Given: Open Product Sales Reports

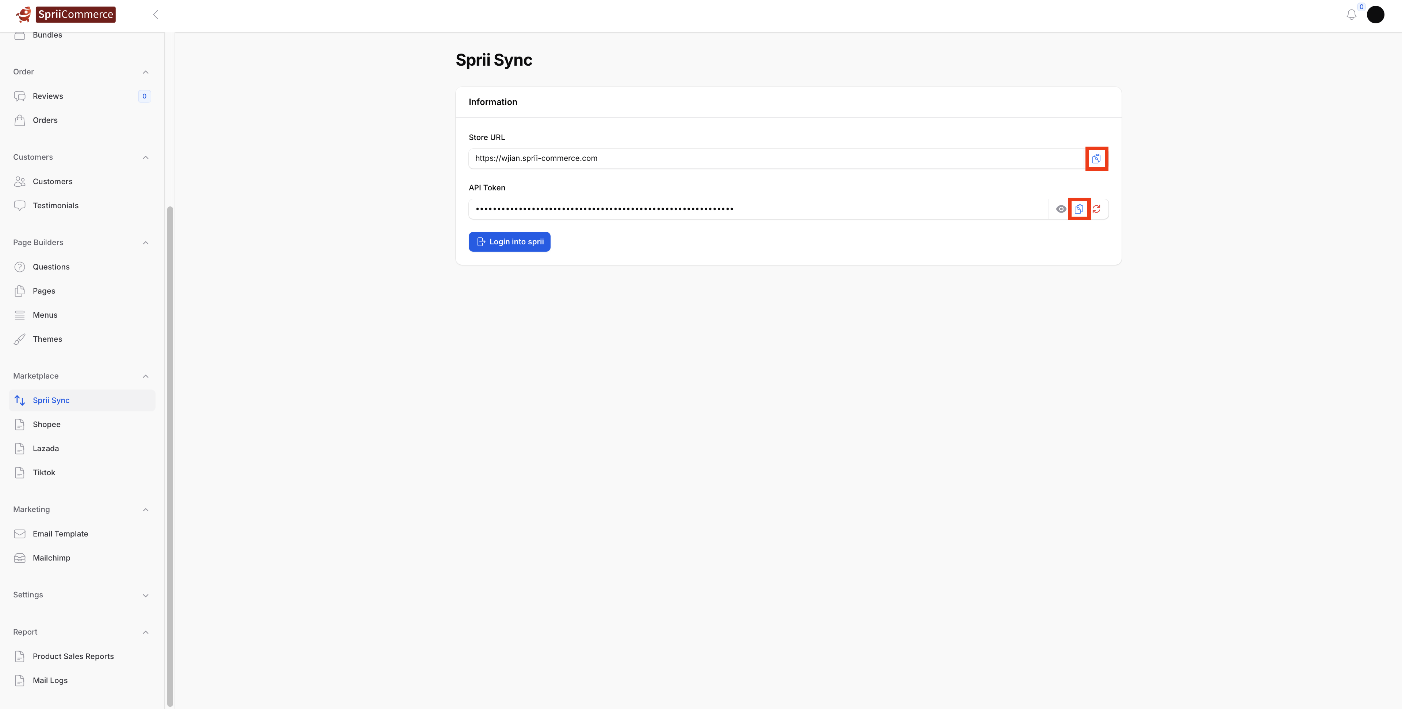Looking at the screenshot, I should (73, 656).
